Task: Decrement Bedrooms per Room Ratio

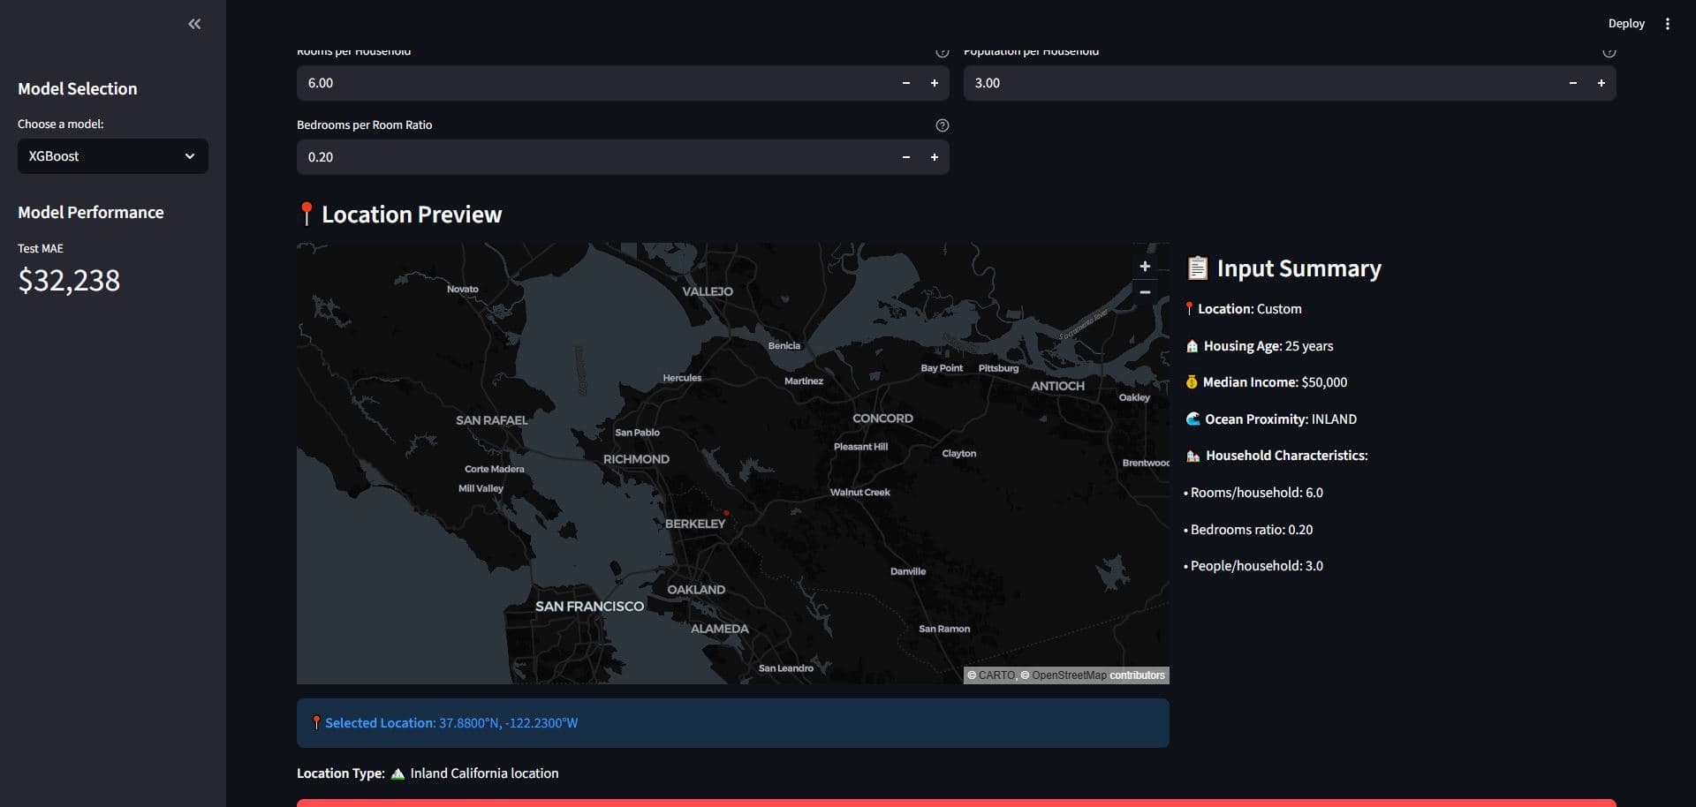Action: tap(905, 157)
